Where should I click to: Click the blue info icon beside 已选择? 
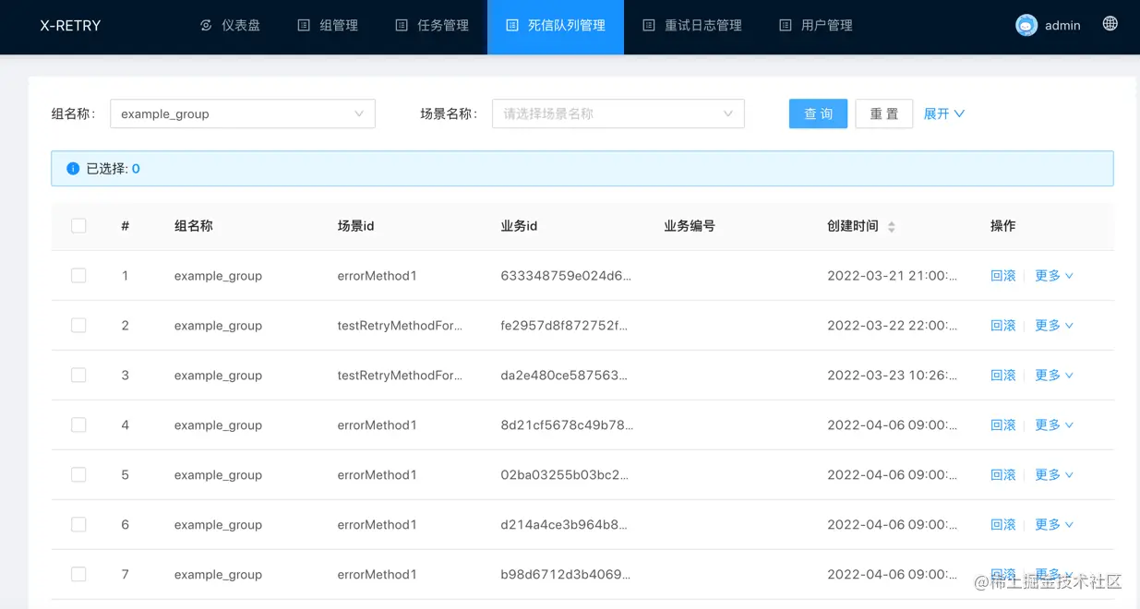coord(73,169)
